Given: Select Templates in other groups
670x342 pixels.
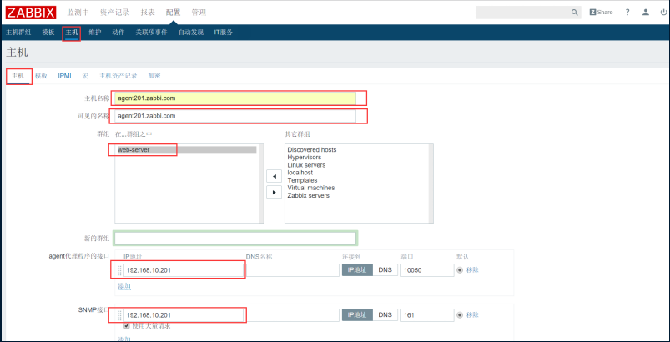Looking at the screenshot, I should click(x=302, y=180).
